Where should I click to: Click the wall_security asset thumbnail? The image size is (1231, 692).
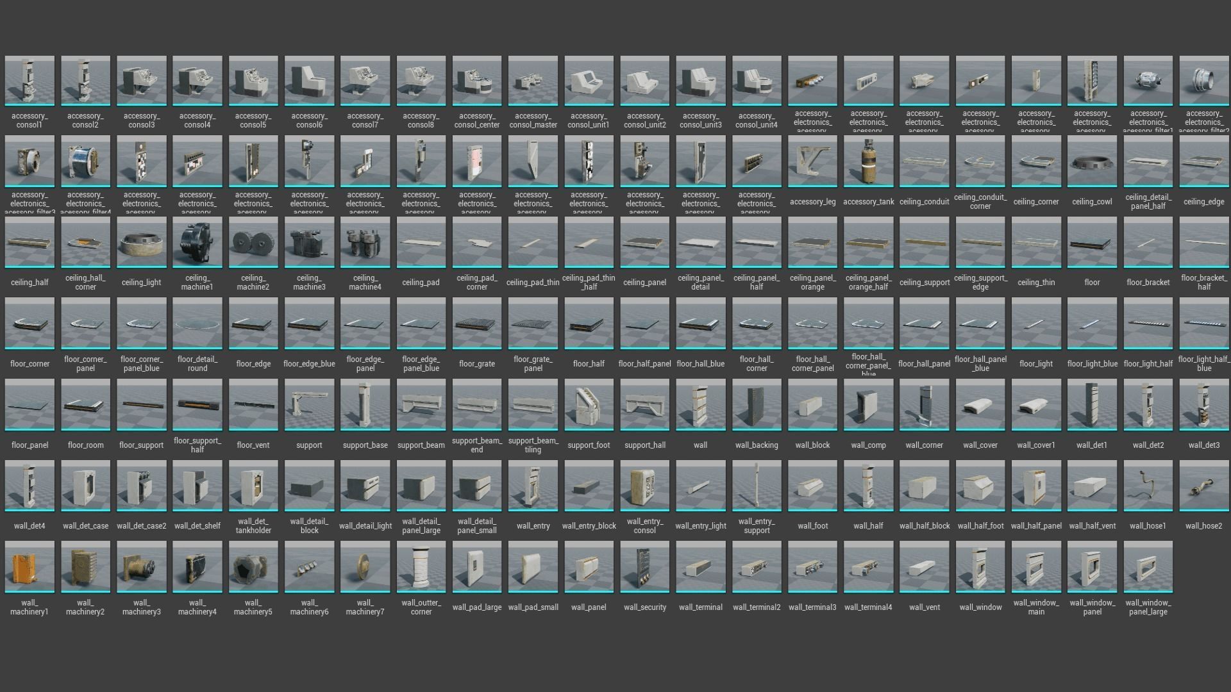pos(644,567)
